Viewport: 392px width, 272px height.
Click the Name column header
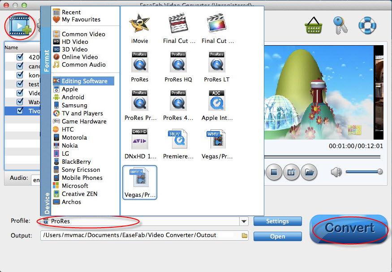[x=22, y=47]
